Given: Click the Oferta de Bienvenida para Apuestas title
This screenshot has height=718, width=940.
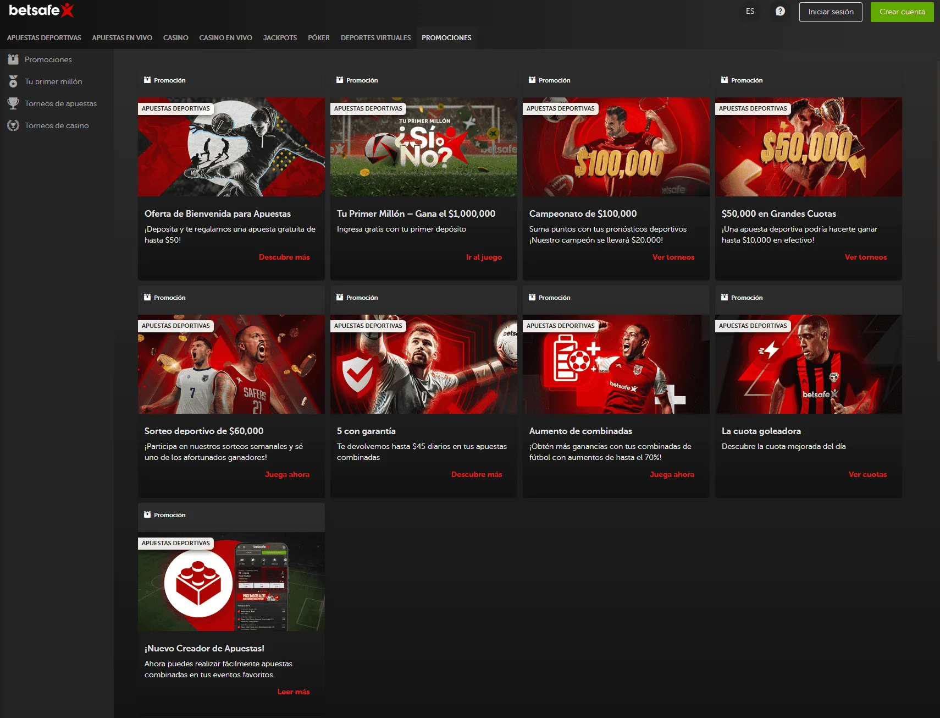Looking at the screenshot, I should (218, 213).
